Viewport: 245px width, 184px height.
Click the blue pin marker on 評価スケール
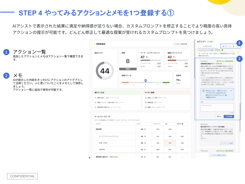(146, 80)
